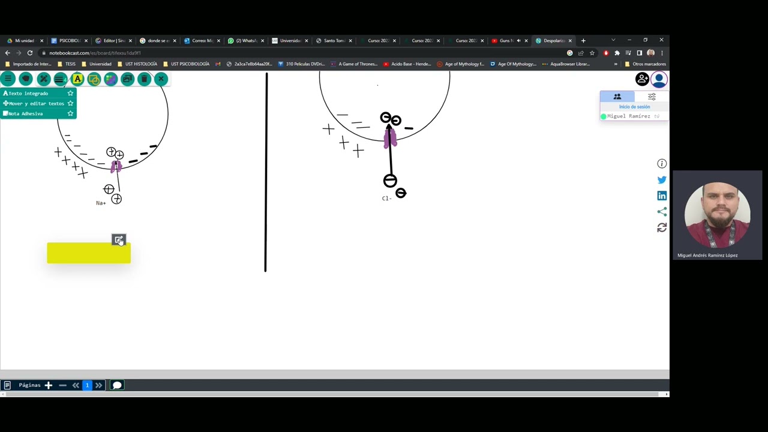Open the tab search dropdown arrow
This screenshot has width=768, height=432.
click(613, 40)
